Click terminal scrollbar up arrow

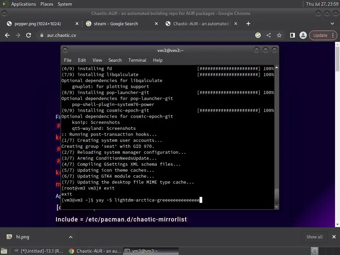277,68
